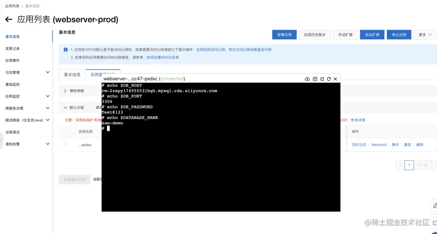The image size is (437, 234).
Task: Open 远程调试 in the left sidebar
Action: (13, 132)
